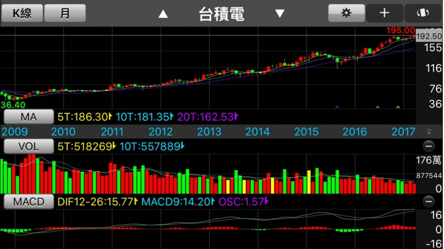The width and height of the screenshot is (444, 249).
Task: Go to next stock with down triangle
Action: tap(280, 14)
